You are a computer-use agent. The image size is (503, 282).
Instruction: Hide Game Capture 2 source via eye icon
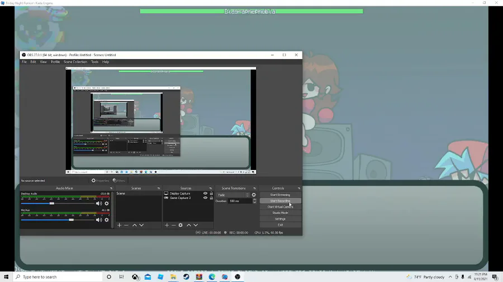(205, 198)
